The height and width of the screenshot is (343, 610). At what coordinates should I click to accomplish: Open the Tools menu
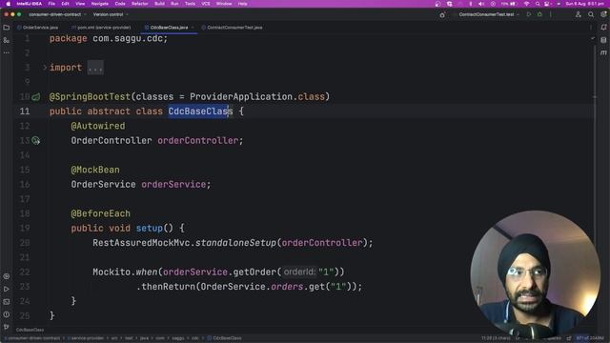(x=190, y=4)
